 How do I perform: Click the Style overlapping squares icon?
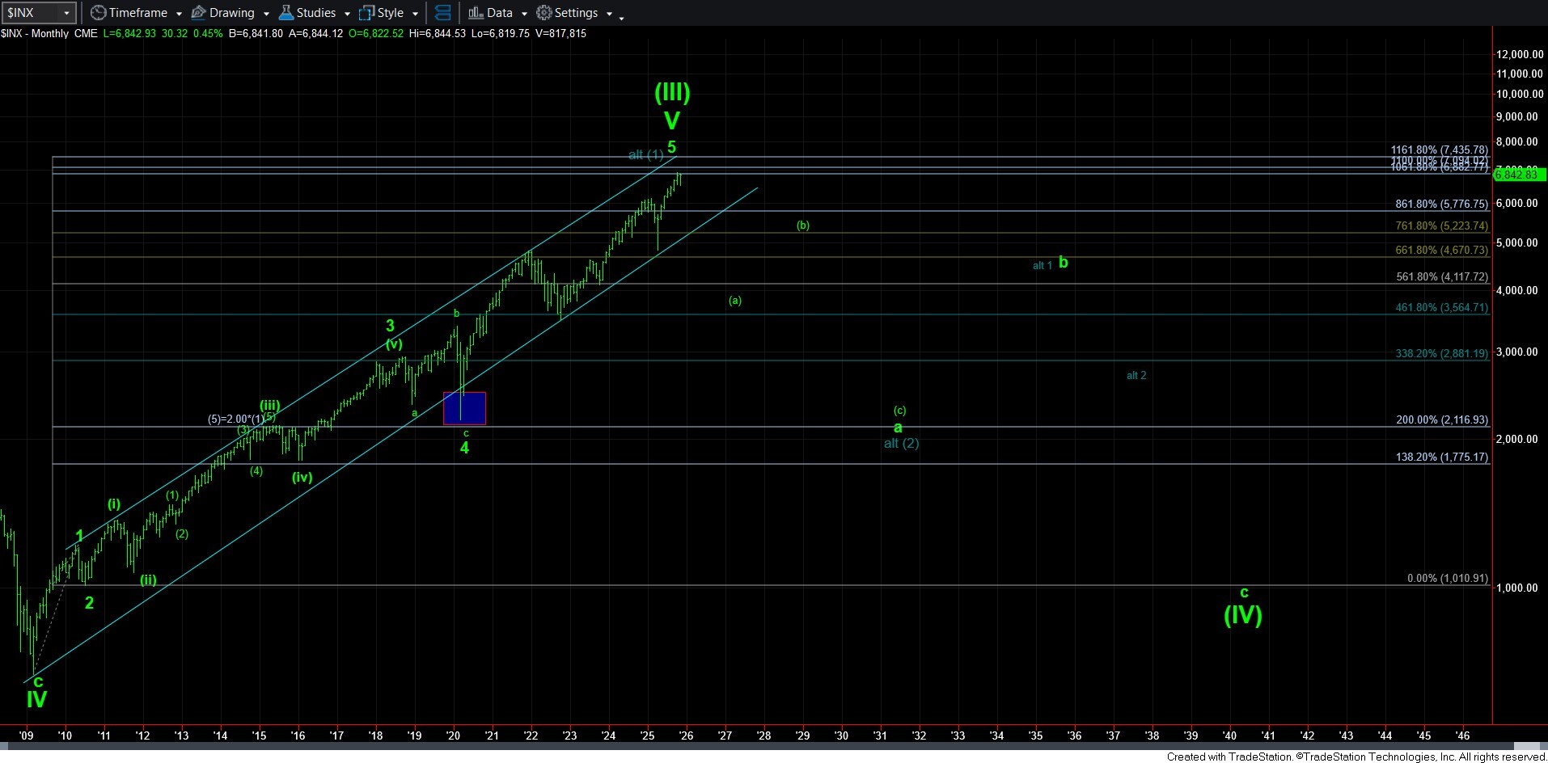point(366,13)
